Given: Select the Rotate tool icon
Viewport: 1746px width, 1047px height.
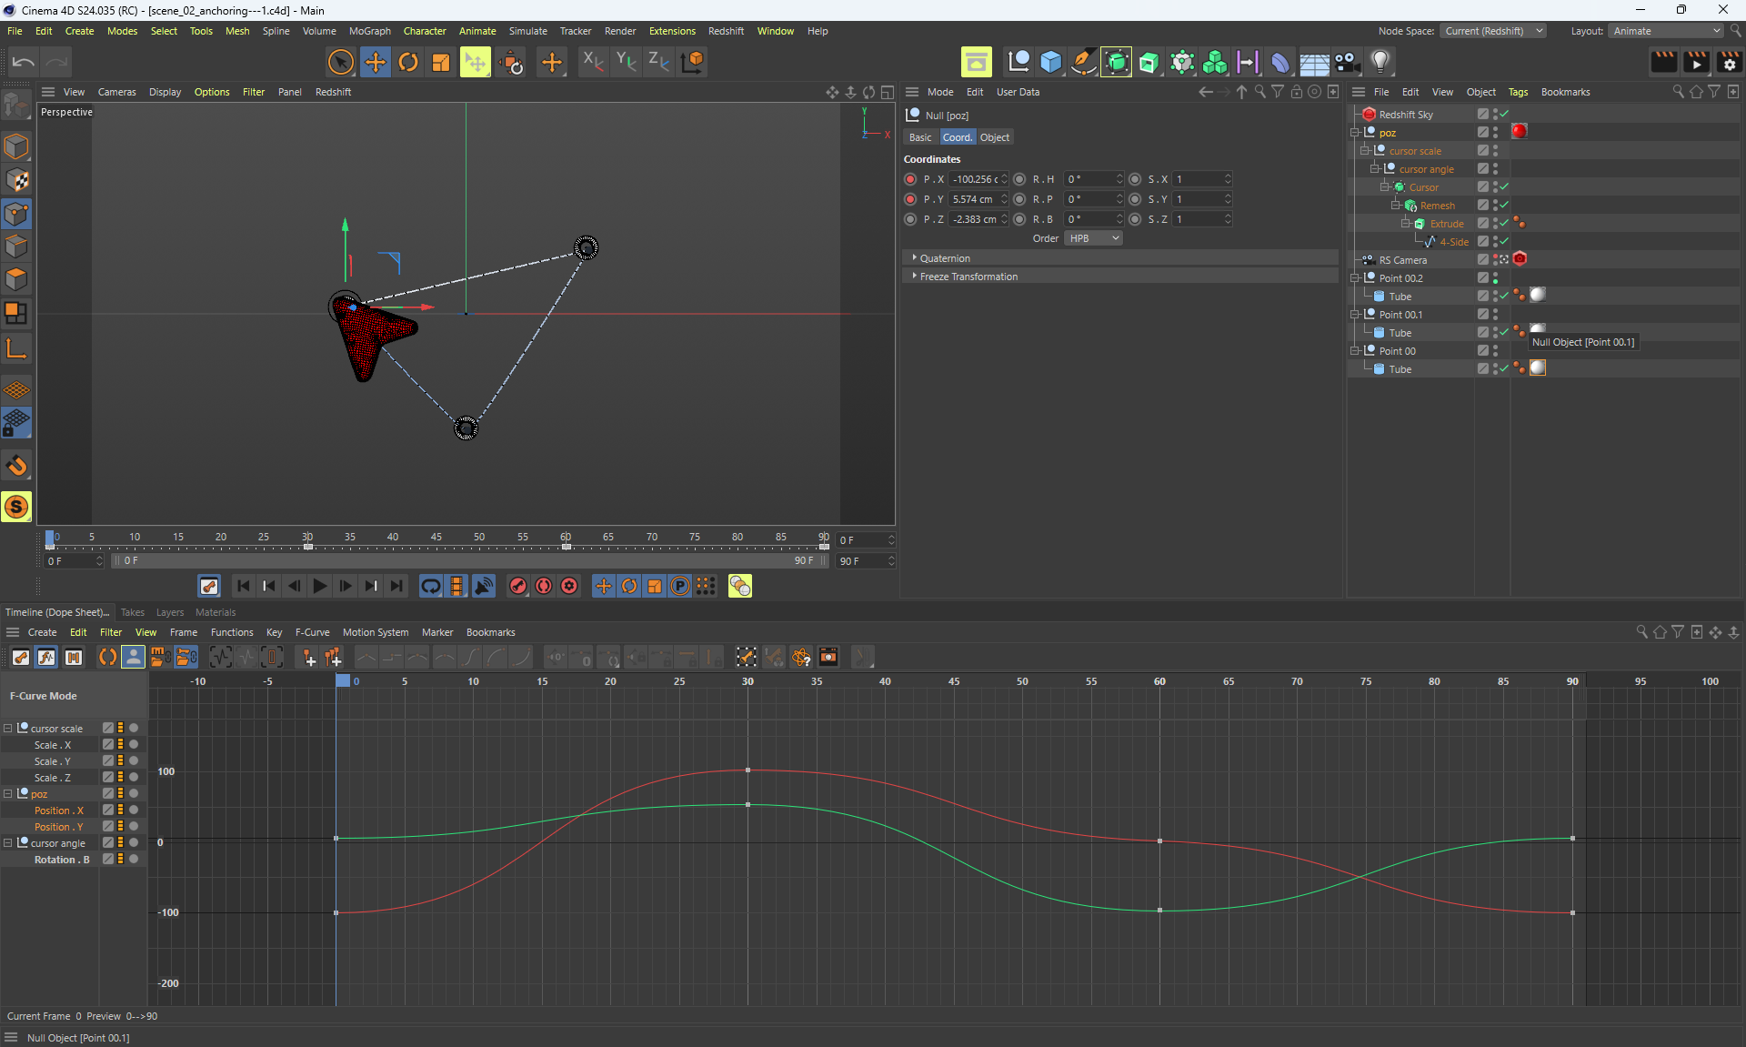Looking at the screenshot, I should tap(408, 62).
